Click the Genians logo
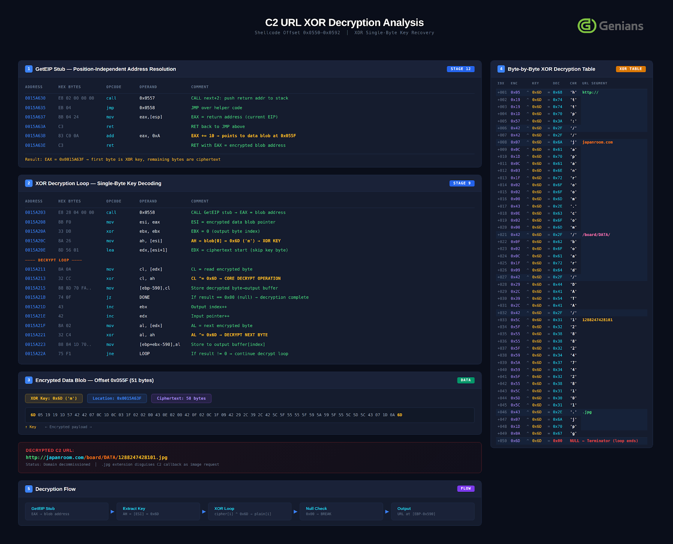 (610, 26)
